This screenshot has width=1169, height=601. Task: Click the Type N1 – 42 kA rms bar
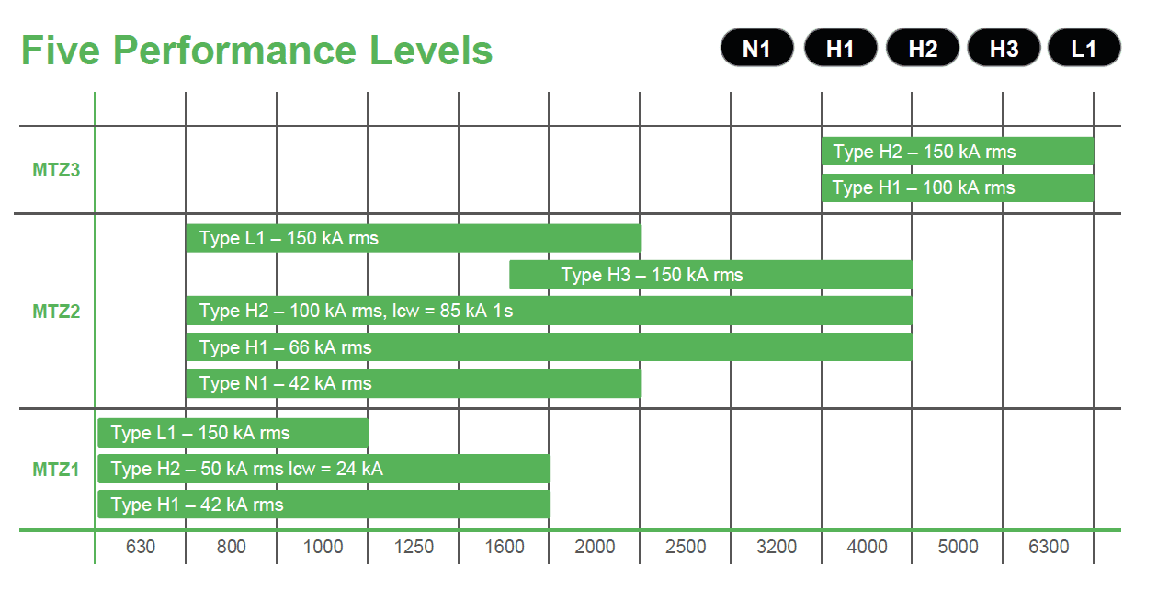(x=413, y=383)
